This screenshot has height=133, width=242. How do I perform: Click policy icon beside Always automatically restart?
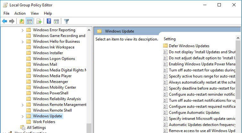(165, 82)
